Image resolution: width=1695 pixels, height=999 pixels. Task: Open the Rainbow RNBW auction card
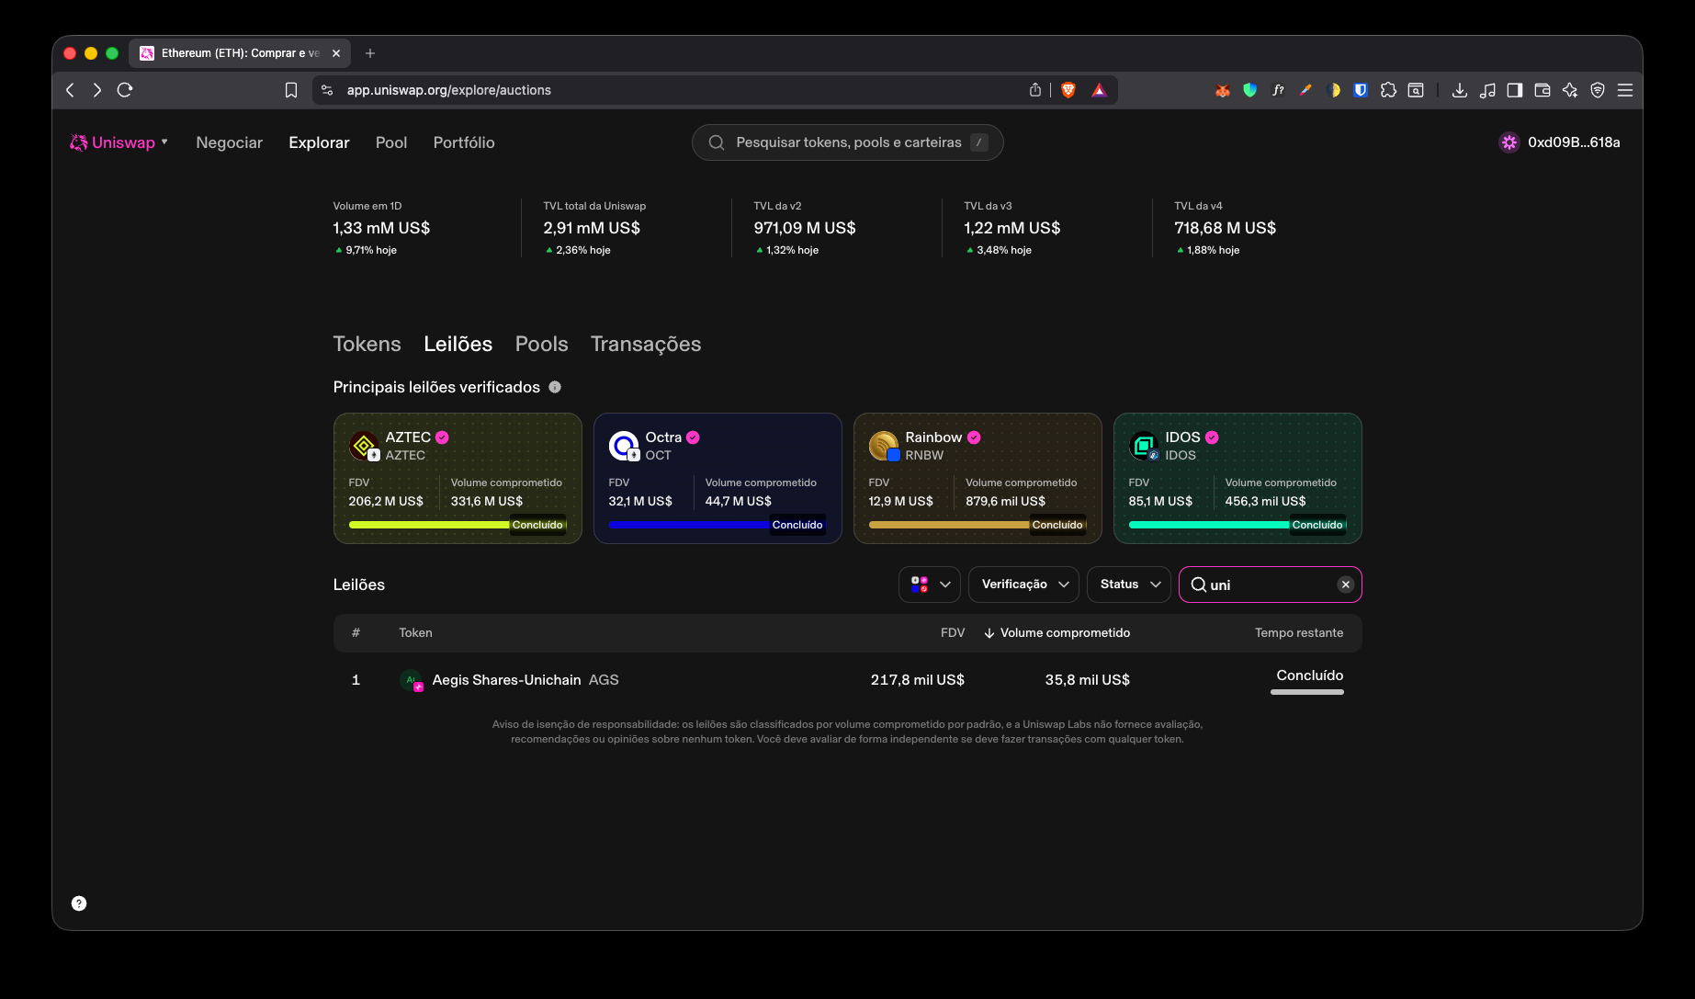[x=977, y=478]
